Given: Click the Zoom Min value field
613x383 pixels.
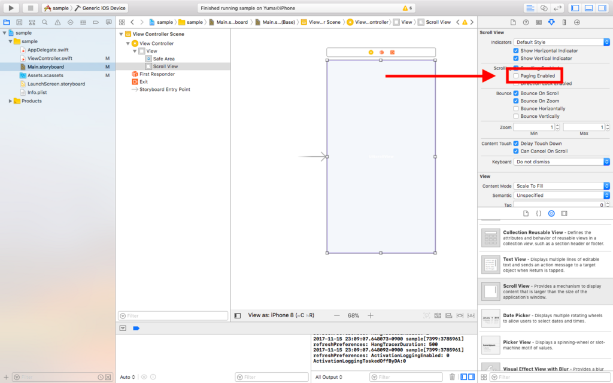Looking at the screenshot, I should [534, 127].
